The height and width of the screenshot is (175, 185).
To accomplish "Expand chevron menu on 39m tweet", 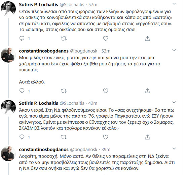I will click(x=174, y=149).
